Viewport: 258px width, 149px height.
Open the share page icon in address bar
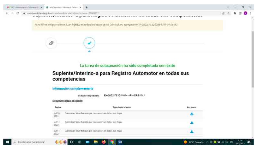pyautogui.click(x=223, y=13)
